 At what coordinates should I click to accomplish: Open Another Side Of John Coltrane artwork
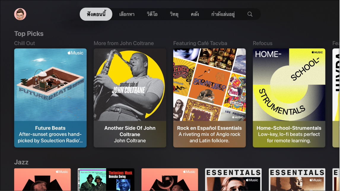coord(130,85)
